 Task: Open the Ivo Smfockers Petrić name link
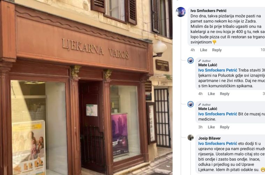tap(209, 11)
